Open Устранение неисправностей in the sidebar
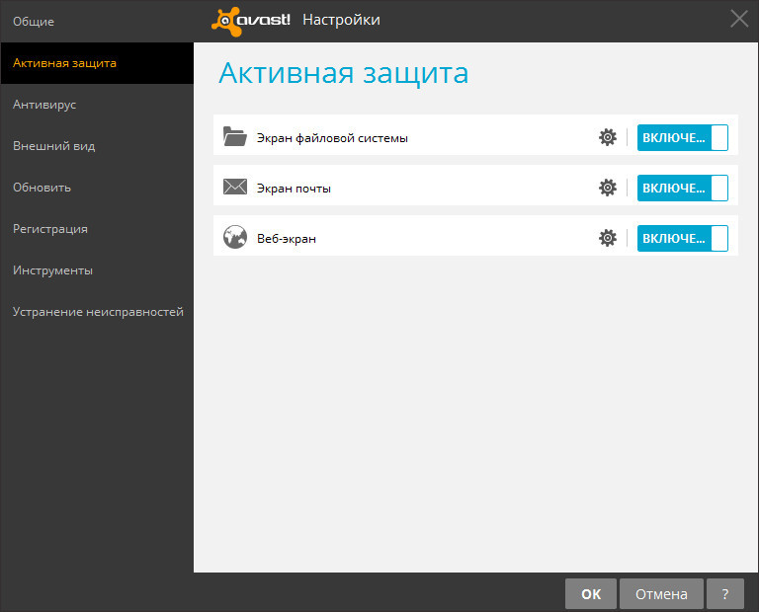The width and height of the screenshot is (759, 612). point(98,311)
